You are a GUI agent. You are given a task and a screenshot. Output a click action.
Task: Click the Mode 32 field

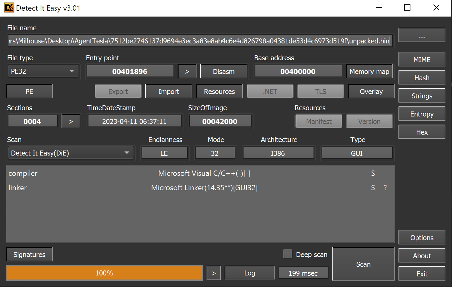point(215,153)
